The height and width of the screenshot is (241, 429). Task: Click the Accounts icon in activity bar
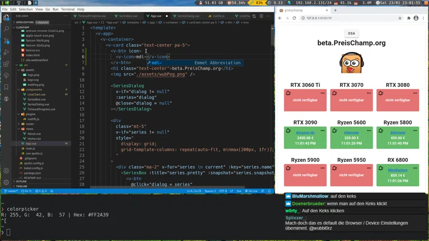[7, 171]
